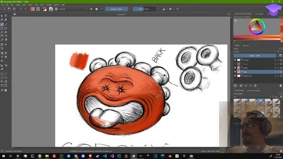Select the Gradient tool
Image resolution: width=283 pixels, height=159 pixels.
[x=2, y=53]
